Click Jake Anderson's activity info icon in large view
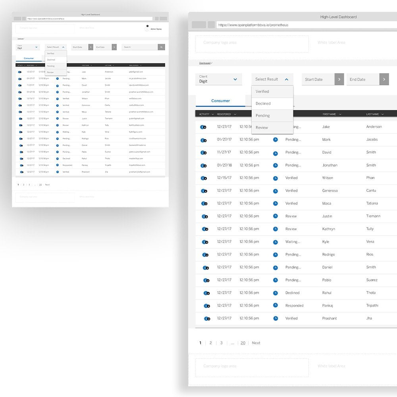The image size is (397, 397). tap(203, 127)
